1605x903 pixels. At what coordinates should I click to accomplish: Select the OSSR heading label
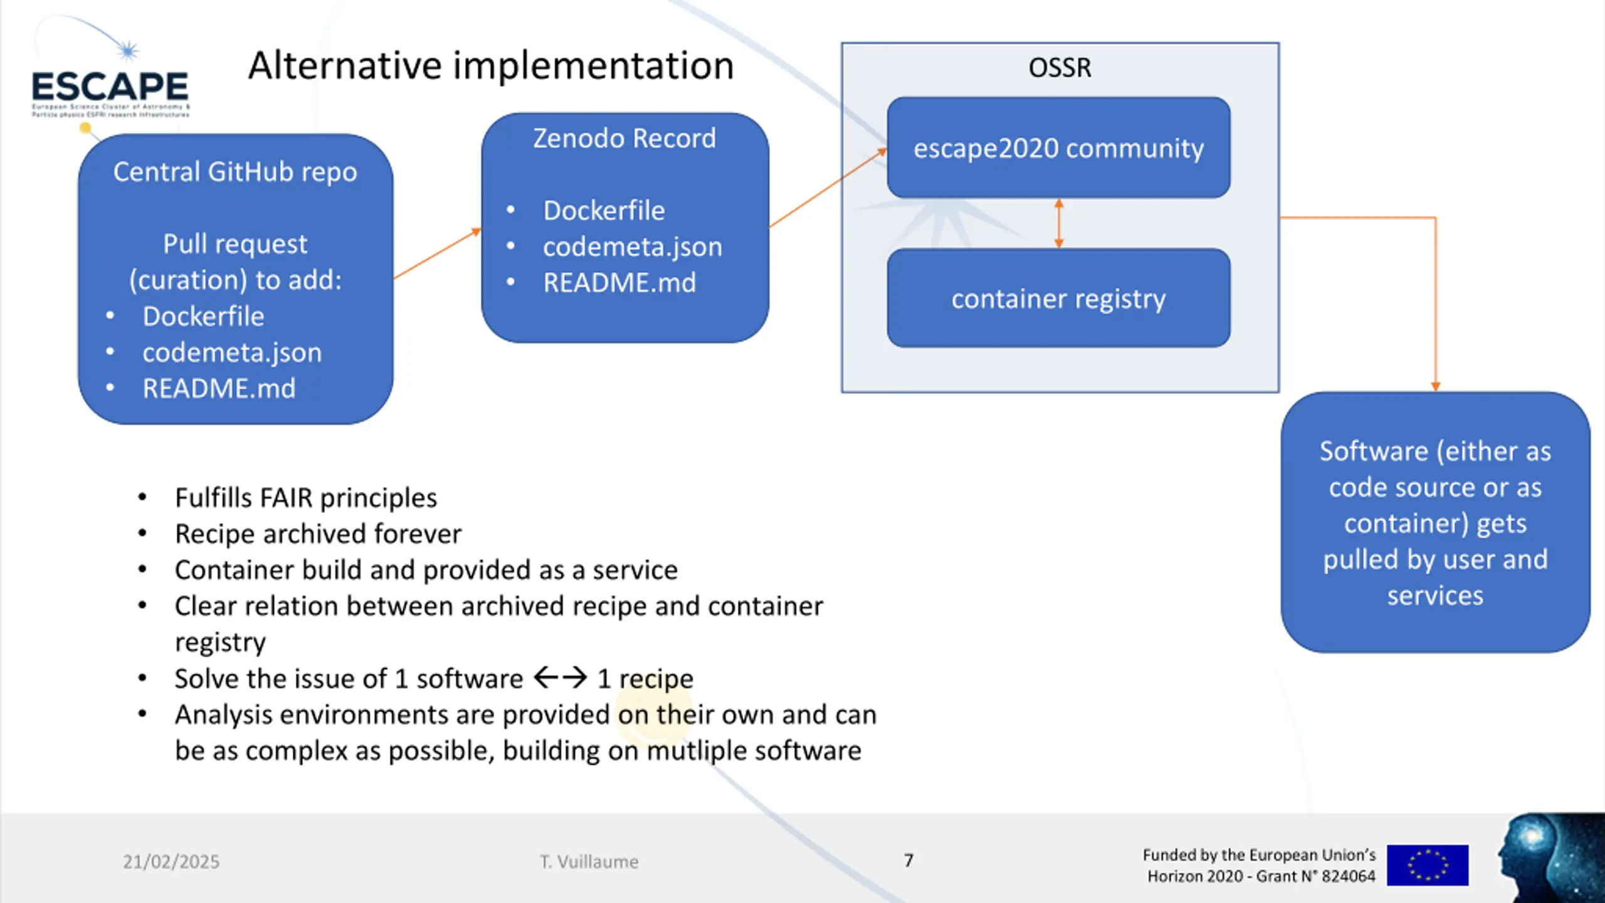1060,68
